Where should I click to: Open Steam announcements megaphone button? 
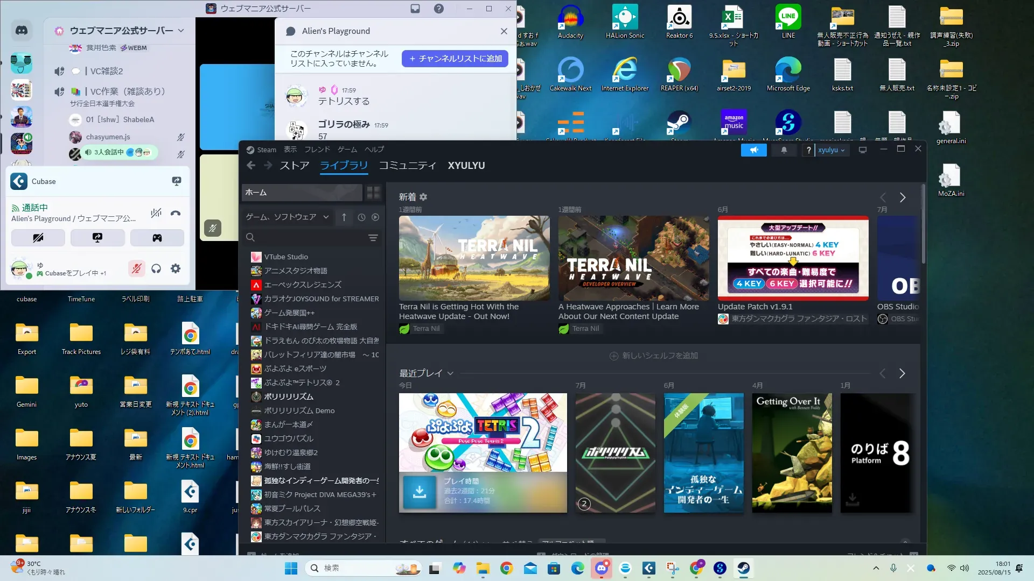click(x=753, y=150)
